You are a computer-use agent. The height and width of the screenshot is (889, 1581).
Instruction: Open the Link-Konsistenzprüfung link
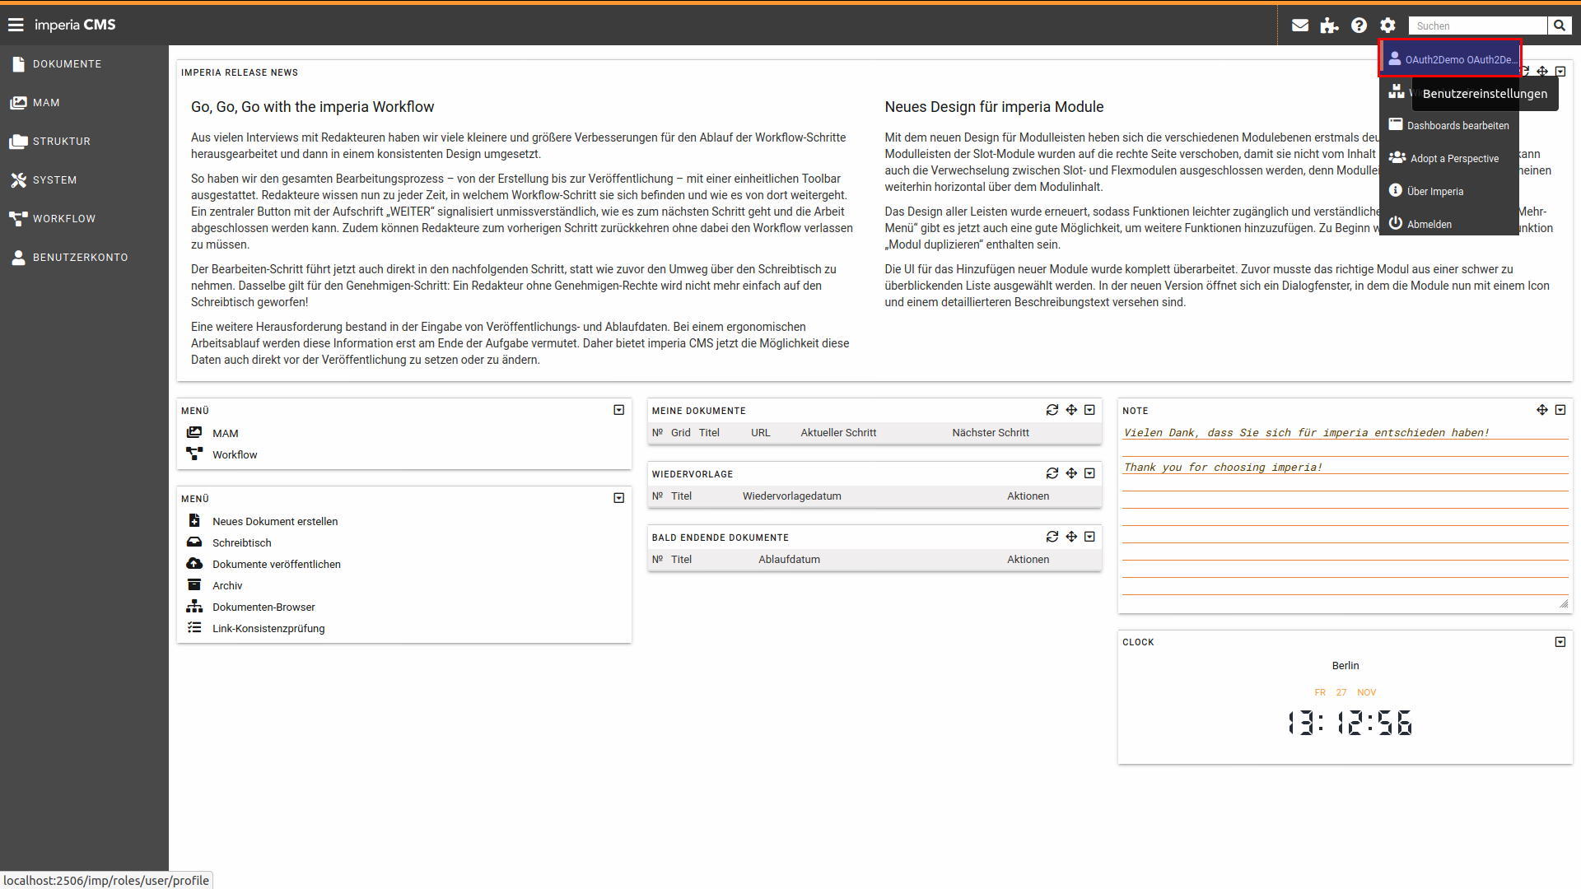tap(268, 629)
